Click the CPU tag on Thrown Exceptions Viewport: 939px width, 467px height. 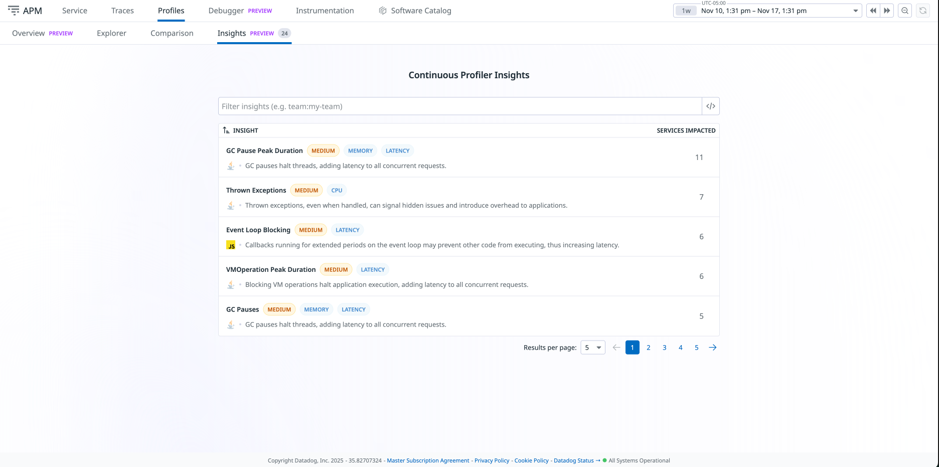pos(337,191)
